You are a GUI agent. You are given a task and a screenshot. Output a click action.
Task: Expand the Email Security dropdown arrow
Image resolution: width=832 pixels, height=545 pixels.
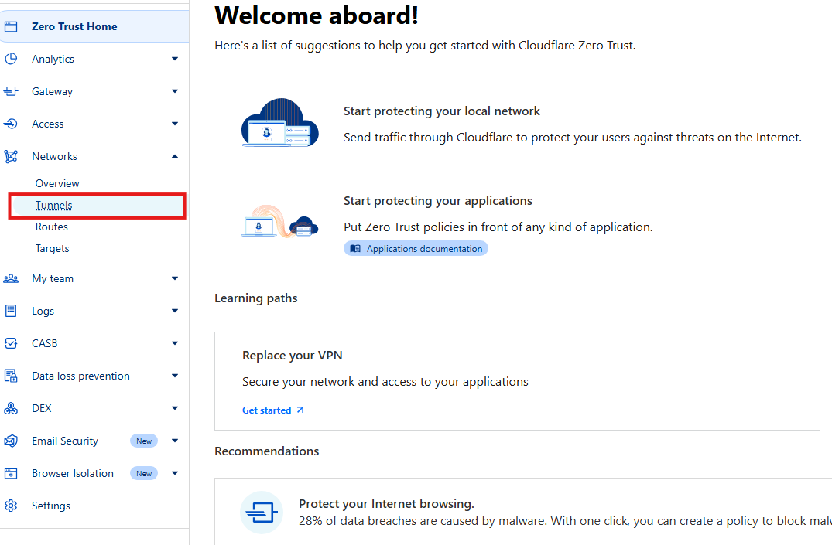click(x=175, y=441)
